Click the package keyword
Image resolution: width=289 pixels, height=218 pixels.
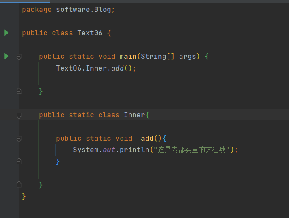(x=37, y=10)
